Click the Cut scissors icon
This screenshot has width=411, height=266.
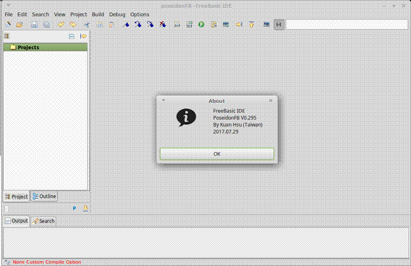(87, 24)
